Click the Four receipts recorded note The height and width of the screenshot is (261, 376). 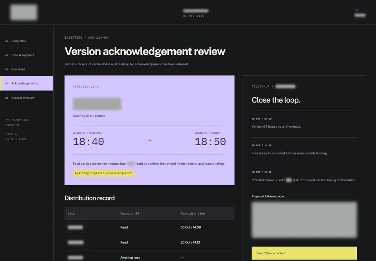coord(289,153)
